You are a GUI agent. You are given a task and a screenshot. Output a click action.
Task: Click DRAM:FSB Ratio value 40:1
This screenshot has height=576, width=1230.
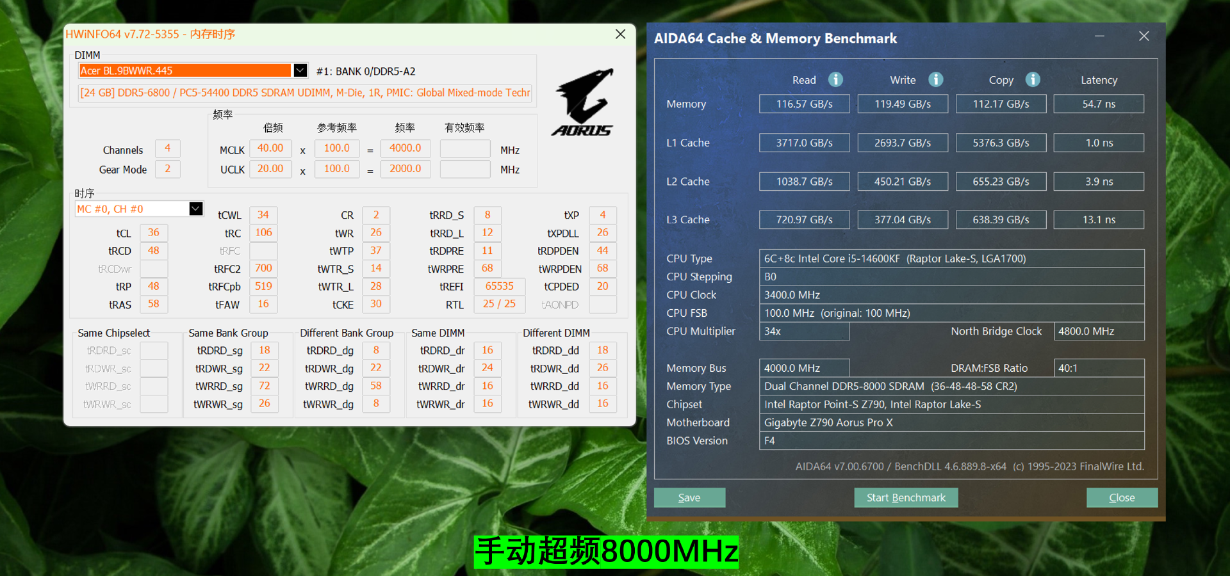tap(1099, 368)
